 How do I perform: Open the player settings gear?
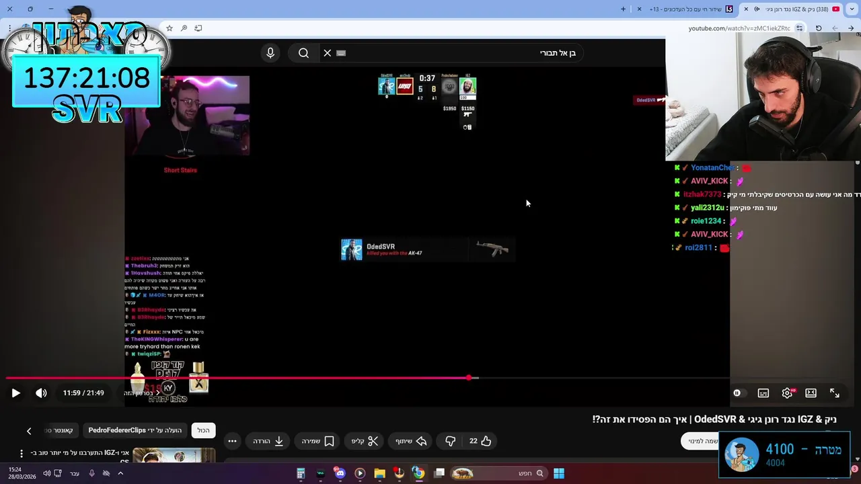pyautogui.click(x=787, y=393)
